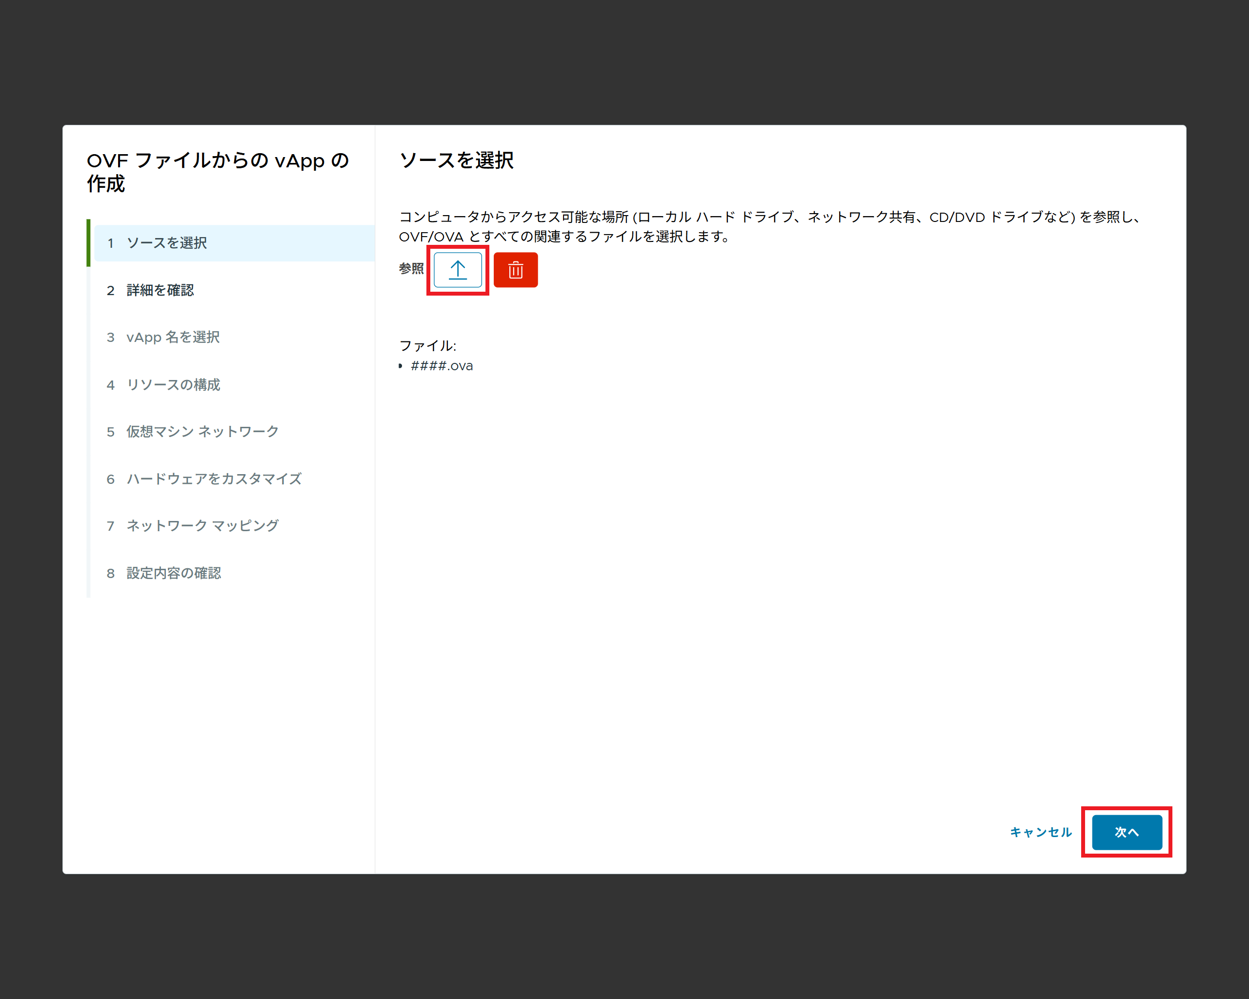Select step 5 仮想マシン ネットワーク
This screenshot has width=1249, height=999.
pos(202,431)
